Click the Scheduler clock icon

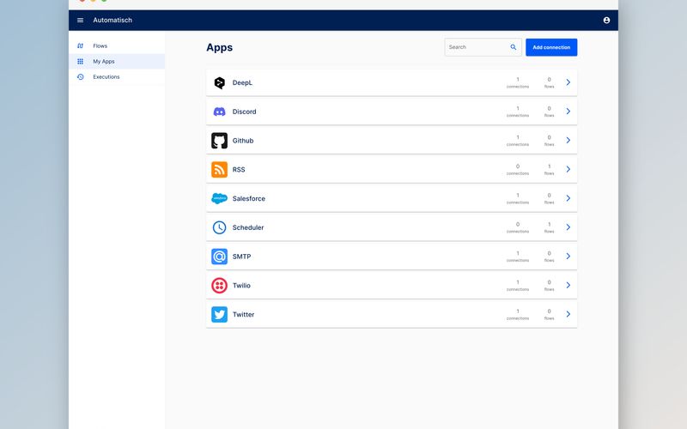(x=220, y=227)
